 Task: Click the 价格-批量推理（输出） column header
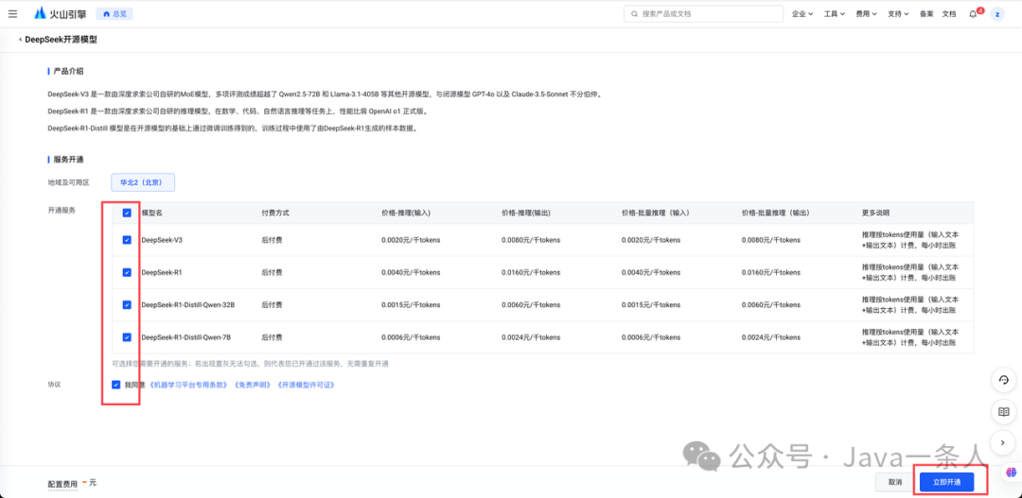pos(776,213)
